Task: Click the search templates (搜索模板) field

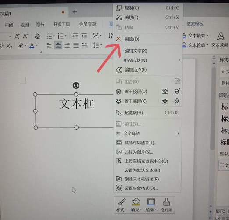Action: coord(195,24)
